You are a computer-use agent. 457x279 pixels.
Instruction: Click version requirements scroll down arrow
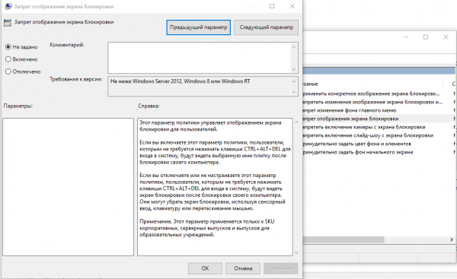pyautogui.click(x=294, y=92)
